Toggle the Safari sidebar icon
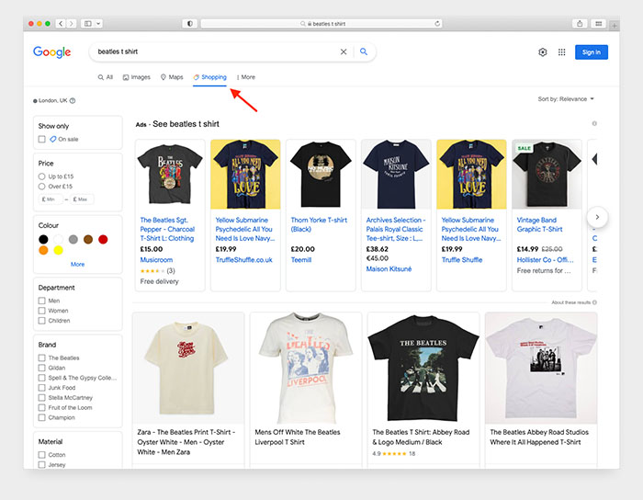 coord(88,24)
